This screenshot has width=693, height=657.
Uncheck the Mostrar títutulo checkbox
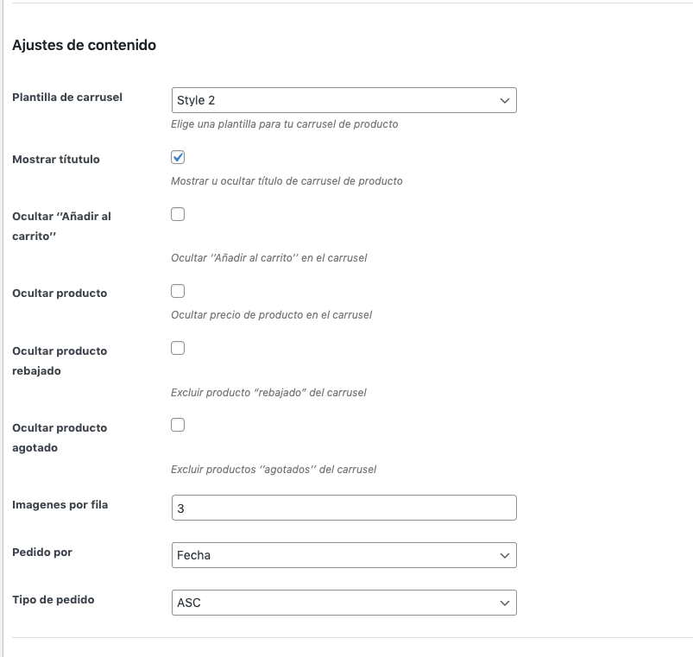point(178,157)
